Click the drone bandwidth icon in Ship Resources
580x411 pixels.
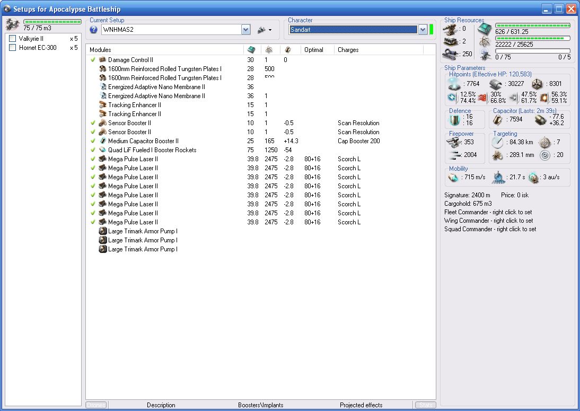[x=485, y=55]
